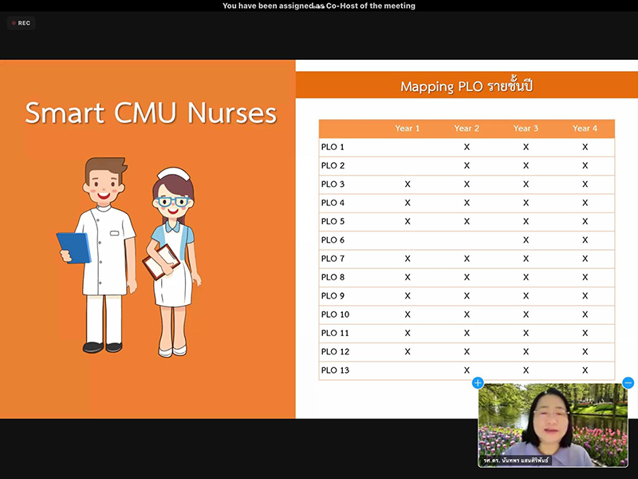Click the X in PLO 13 Year 4 cell
Screen dimensions: 638x479
[x=585, y=370]
